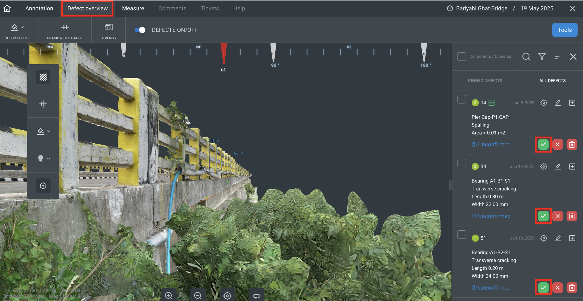
Task: Open the Comments tab
Action: tap(172, 8)
